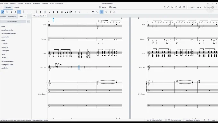Viewport: 218px width, 123px height.
Task: Flip stem direction
Action: click(x=97, y=12)
